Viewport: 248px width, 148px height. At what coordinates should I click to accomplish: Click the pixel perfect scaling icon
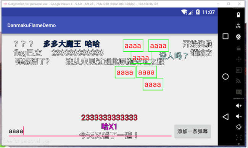pyautogui.click(x=239, y=137)
